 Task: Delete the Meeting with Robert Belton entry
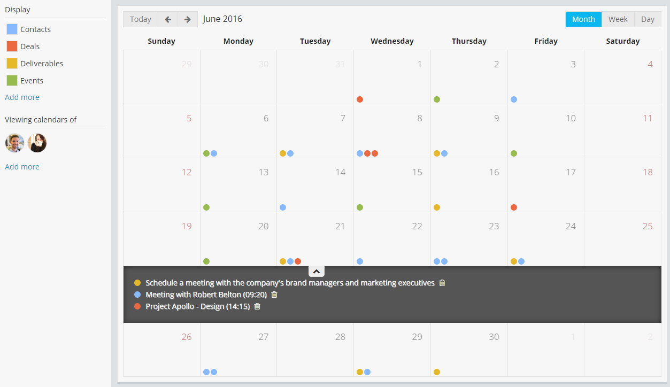coord(274,295)
